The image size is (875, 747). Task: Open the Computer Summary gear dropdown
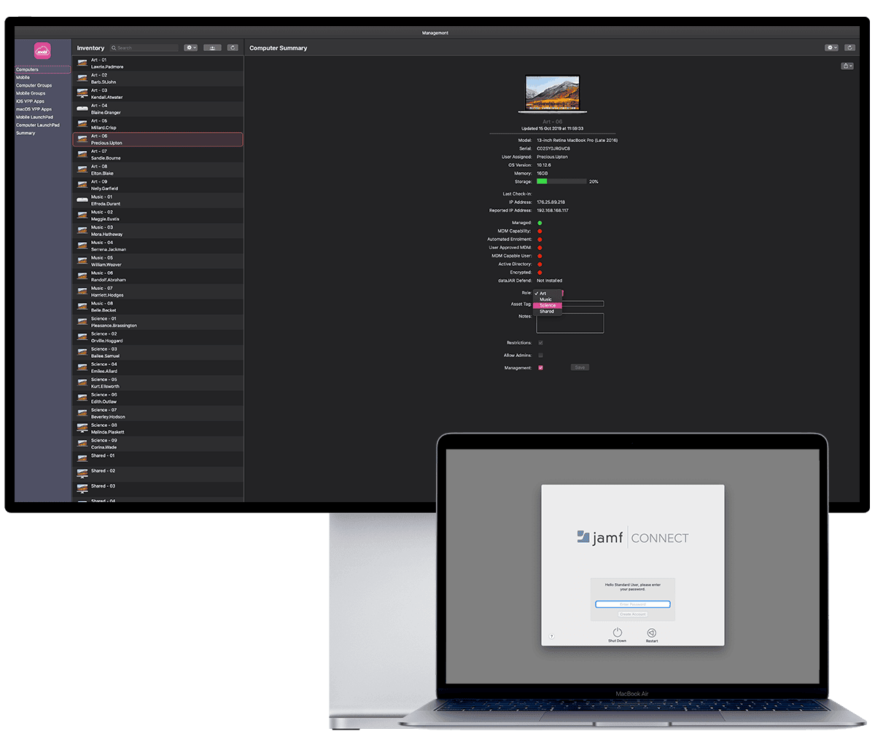click(x=832, y=47)
